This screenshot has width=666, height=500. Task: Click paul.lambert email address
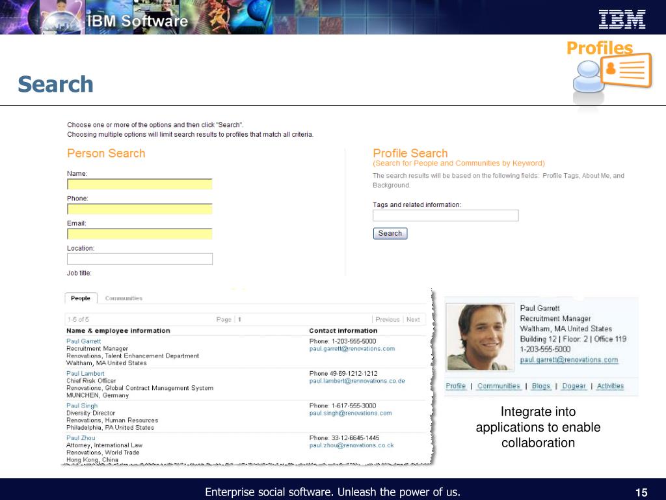click(x=357, y=381)
